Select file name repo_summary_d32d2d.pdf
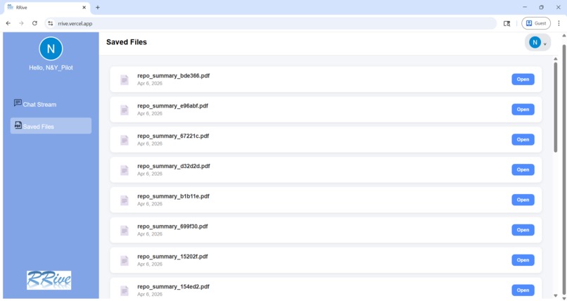The image size is (567, 301). pos(174,166)
